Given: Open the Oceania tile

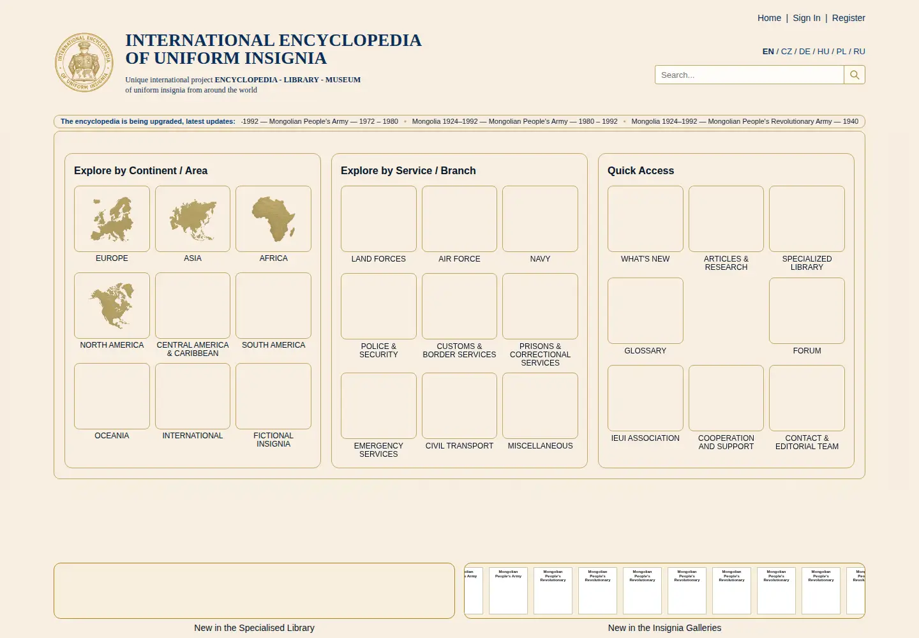Looking at the screenshot, I should click(x=112, y=396).
